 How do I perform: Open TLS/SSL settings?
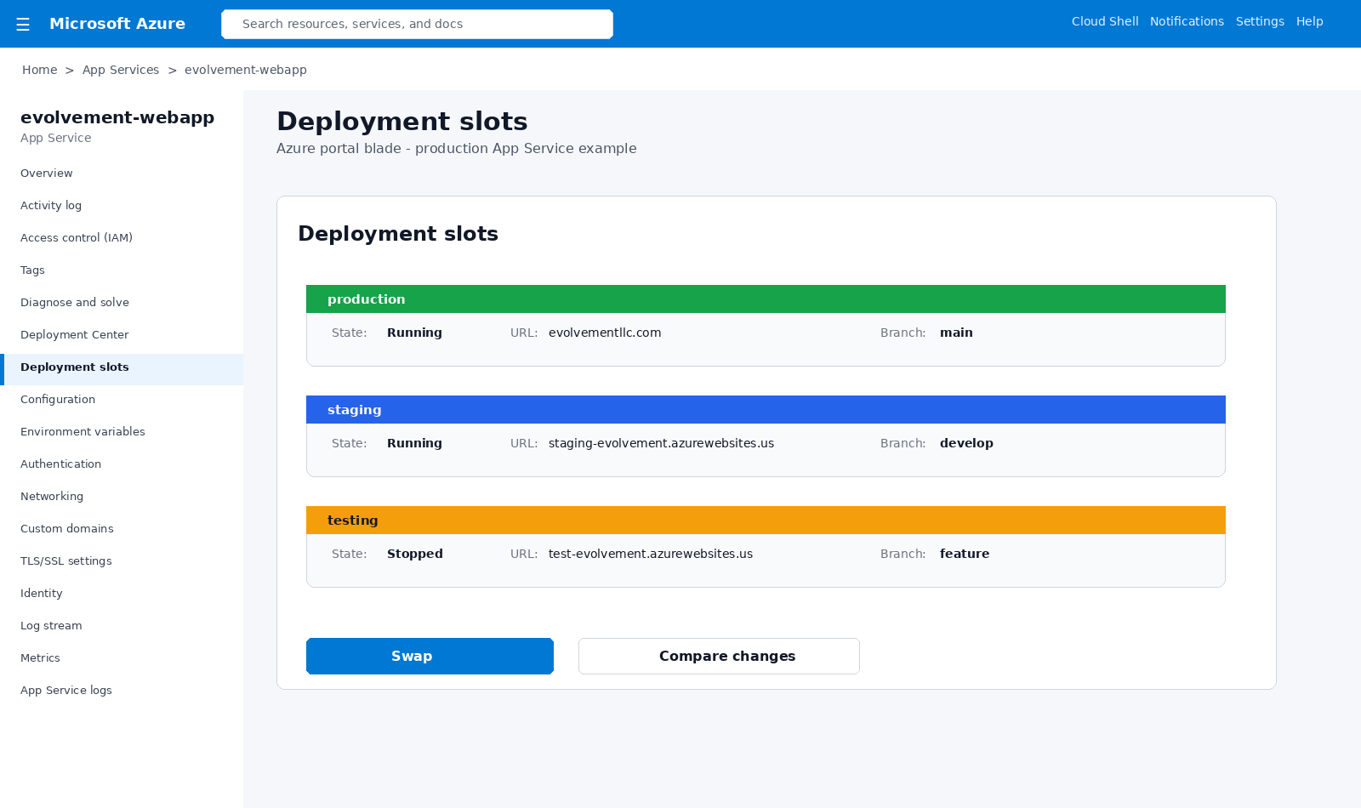[x=122, y=561]
